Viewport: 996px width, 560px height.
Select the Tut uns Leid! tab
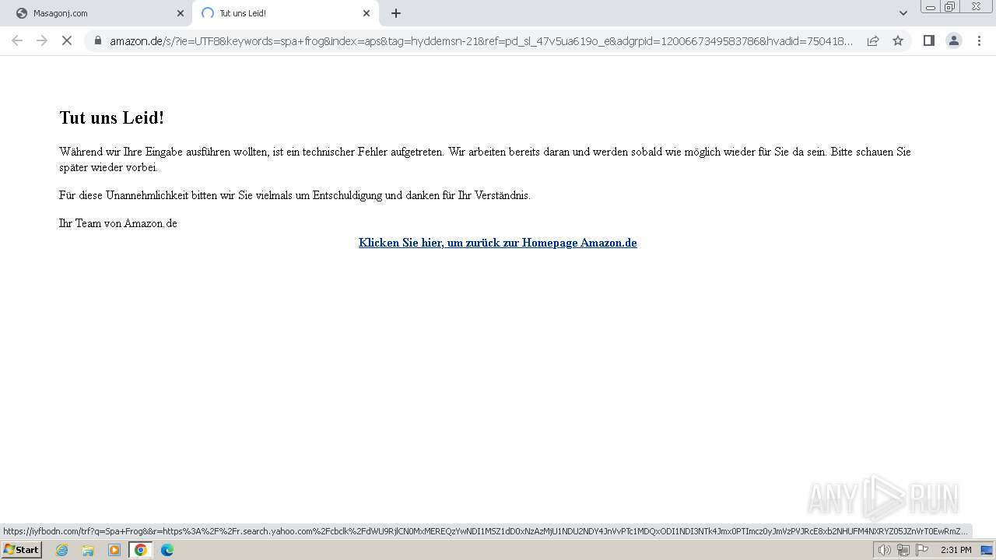(x=285, y=13)
